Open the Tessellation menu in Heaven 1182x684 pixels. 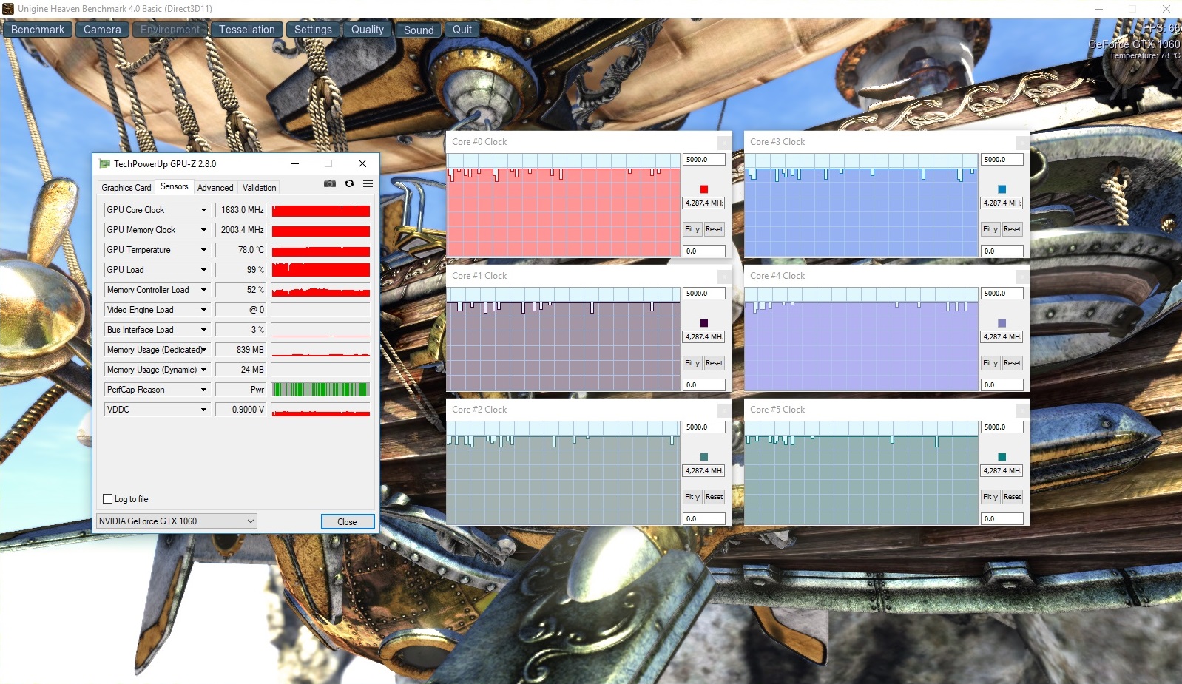pos(246,30)
